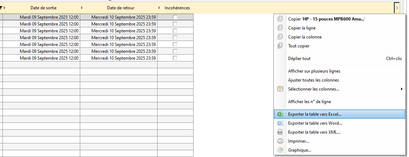This screenshot has width=409, height=157.
Task: Toggle the Incohérences checkbox in the fourth row
Action: [x=175, y=38]
